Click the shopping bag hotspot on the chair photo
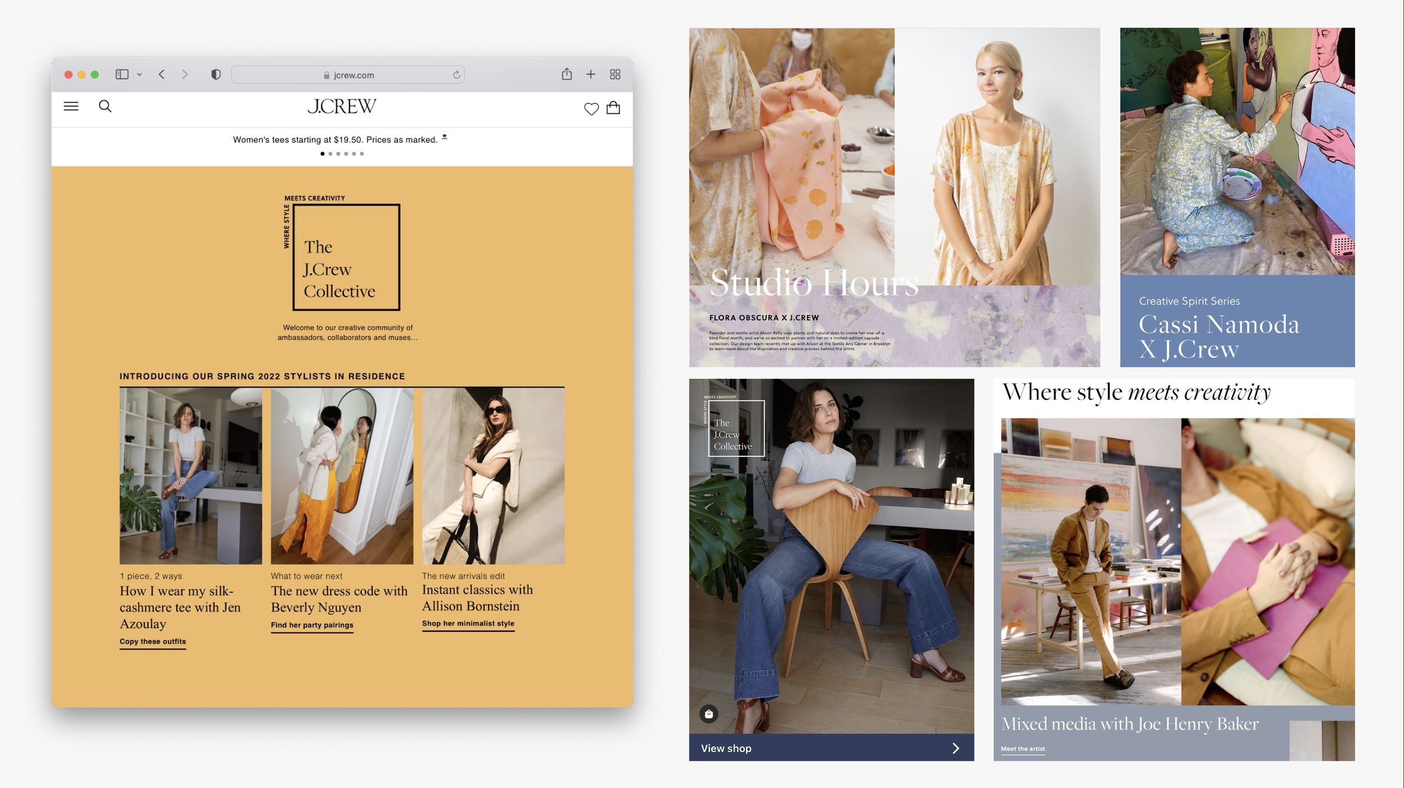 [709, 714]
